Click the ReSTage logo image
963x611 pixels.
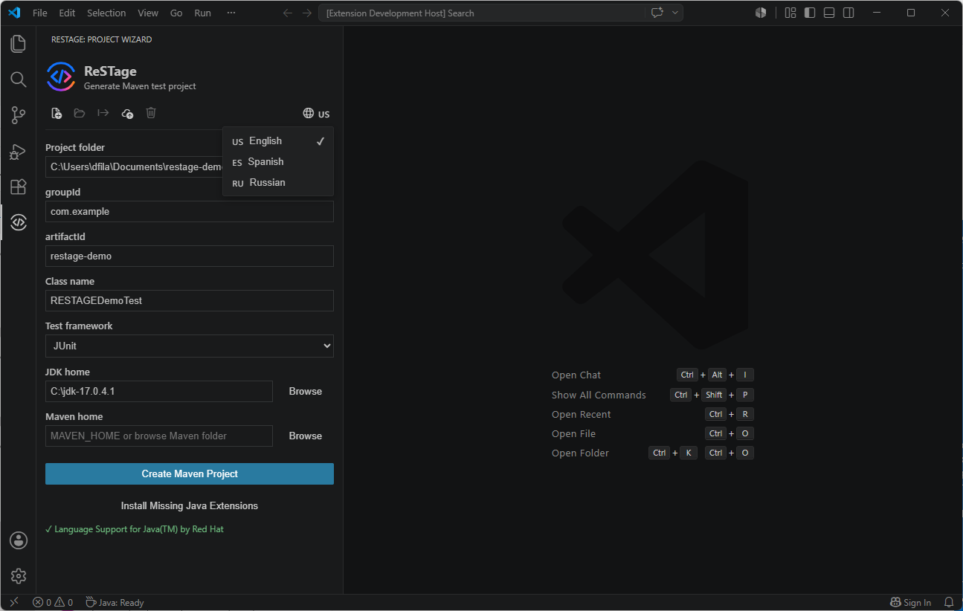tap(61, 77)
